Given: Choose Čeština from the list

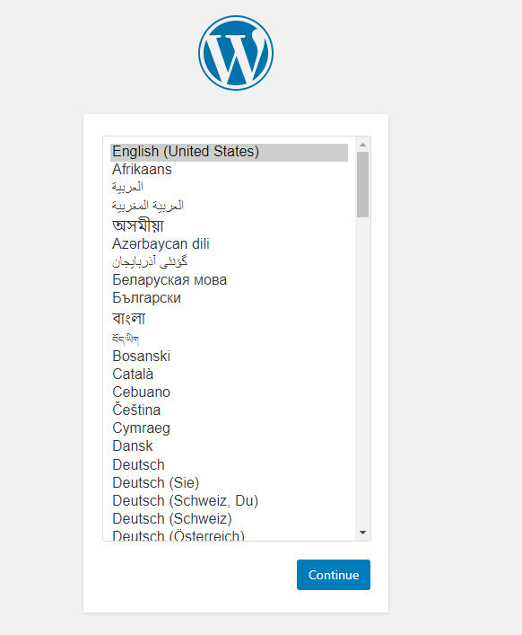Looking at the screenshot, I should pos(229,410).
